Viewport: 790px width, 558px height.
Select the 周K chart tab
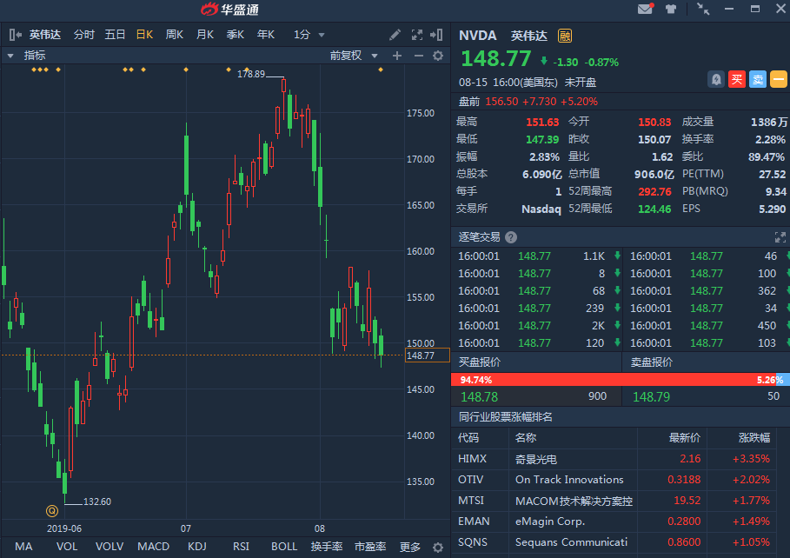tap(175, 35)
